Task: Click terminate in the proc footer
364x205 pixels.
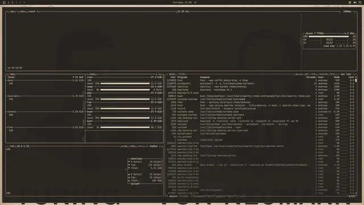Action: (199, 196)
